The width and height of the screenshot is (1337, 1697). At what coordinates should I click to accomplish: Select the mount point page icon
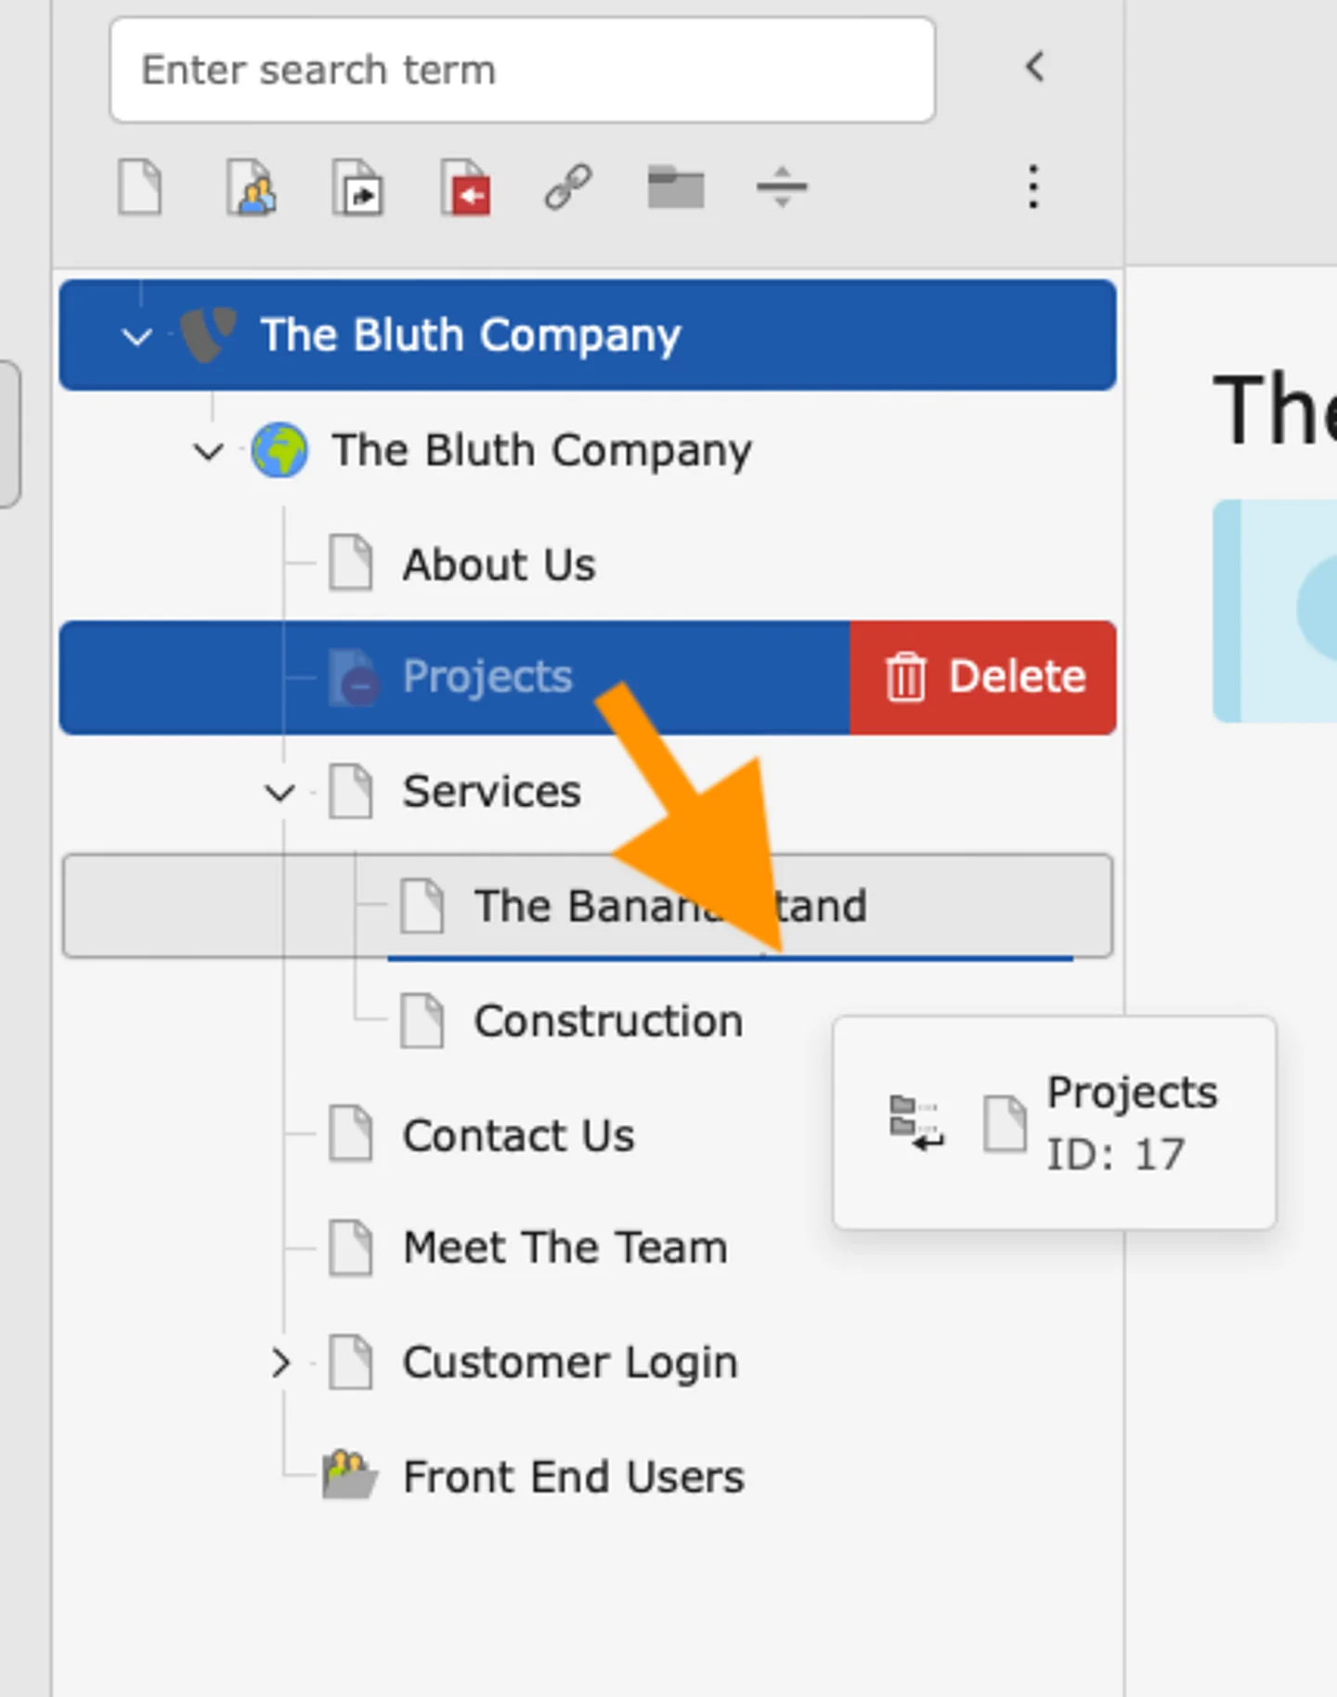[466, 188]
